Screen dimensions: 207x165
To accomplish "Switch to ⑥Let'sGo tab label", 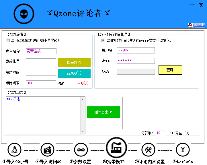I will [x=183, y=162].
